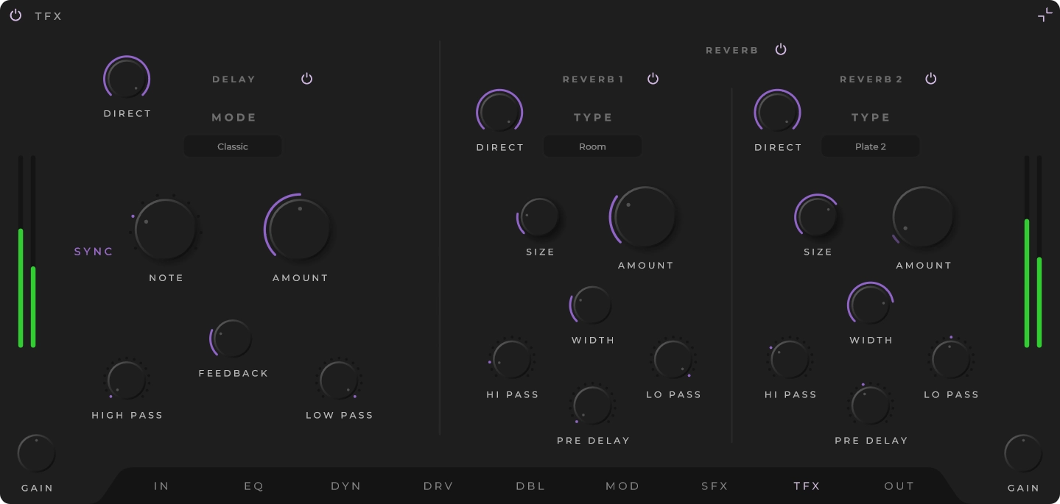Click the right output level meter

1033,252
